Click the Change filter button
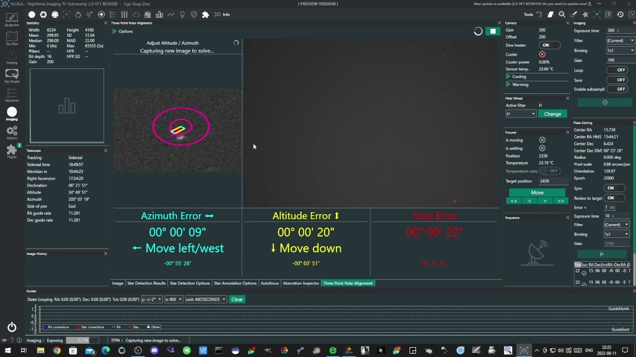Image resolution: width=636 pixels, height=357 pixels. coord(553,114)
